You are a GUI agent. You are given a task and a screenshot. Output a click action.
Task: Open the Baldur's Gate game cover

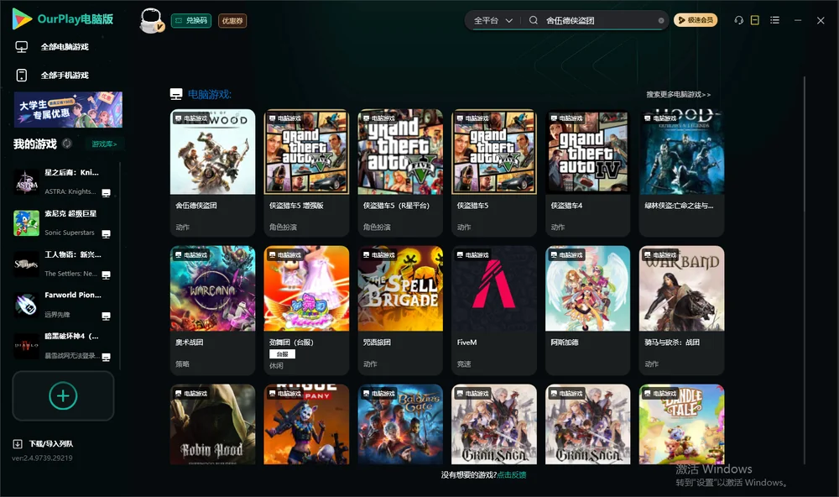pos(400,424)
